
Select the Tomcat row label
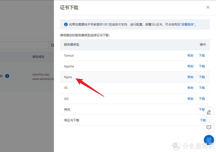69,55
